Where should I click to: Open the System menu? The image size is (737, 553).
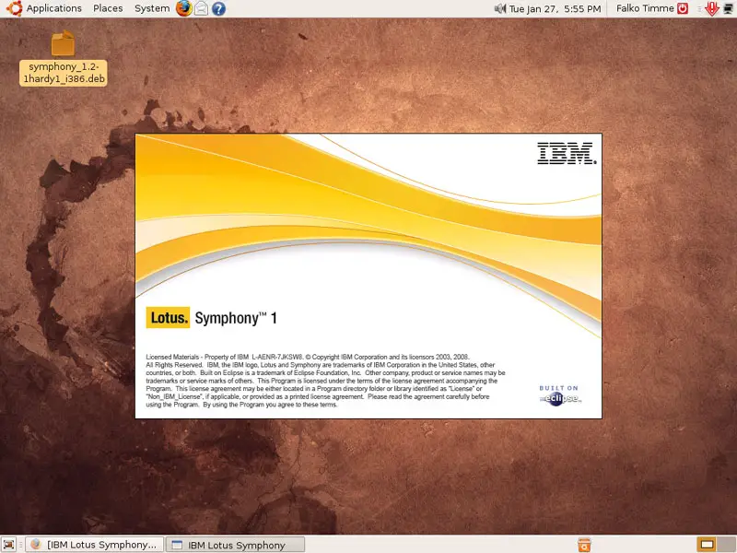(x=152, y=8)
